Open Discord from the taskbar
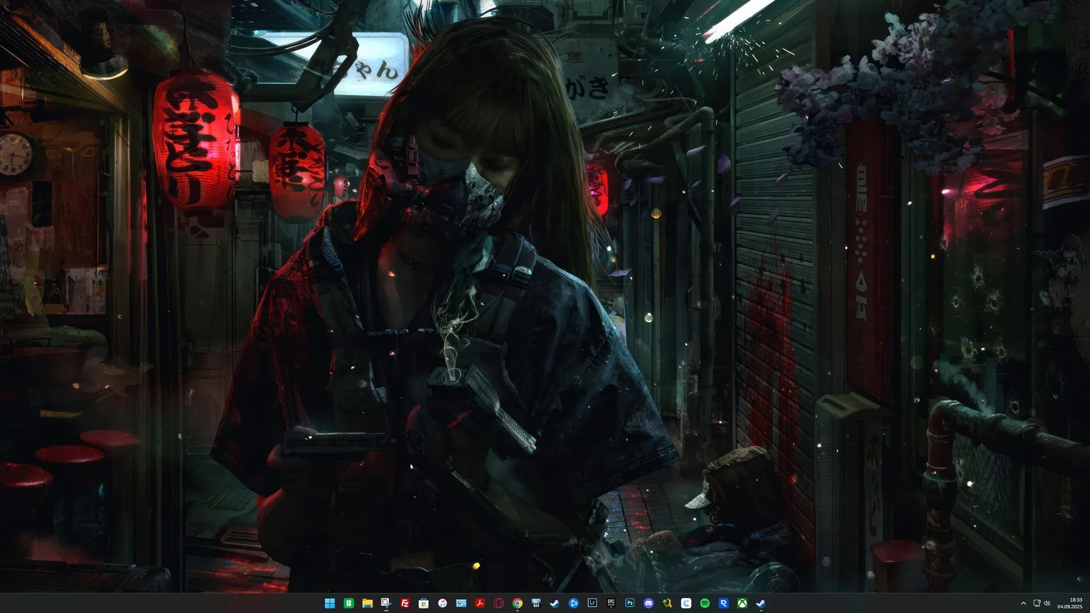 pyautogui.click(x=648, y=603)
